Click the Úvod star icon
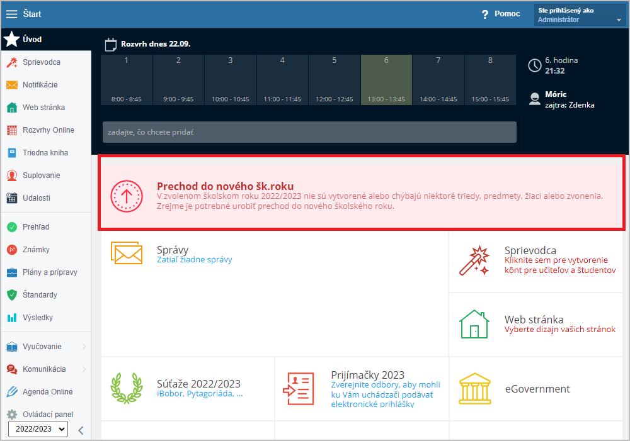 pyautogui.click(x=11, y=40)
